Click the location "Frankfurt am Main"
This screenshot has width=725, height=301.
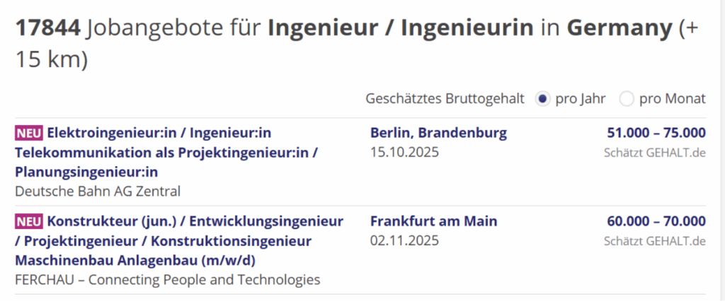[x=433, y=221]
